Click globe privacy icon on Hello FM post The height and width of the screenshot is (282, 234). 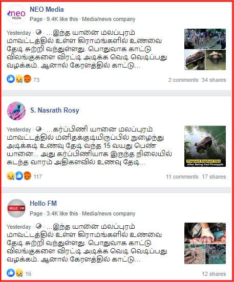click(38, 226)
